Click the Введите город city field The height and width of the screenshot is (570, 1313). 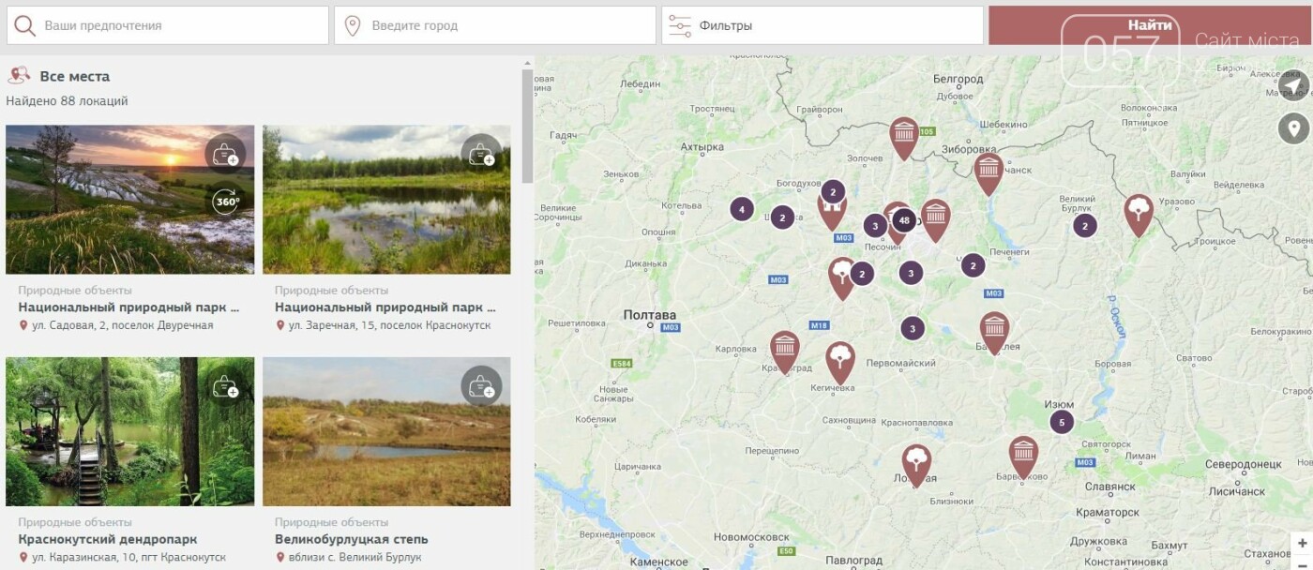[495, 26]
